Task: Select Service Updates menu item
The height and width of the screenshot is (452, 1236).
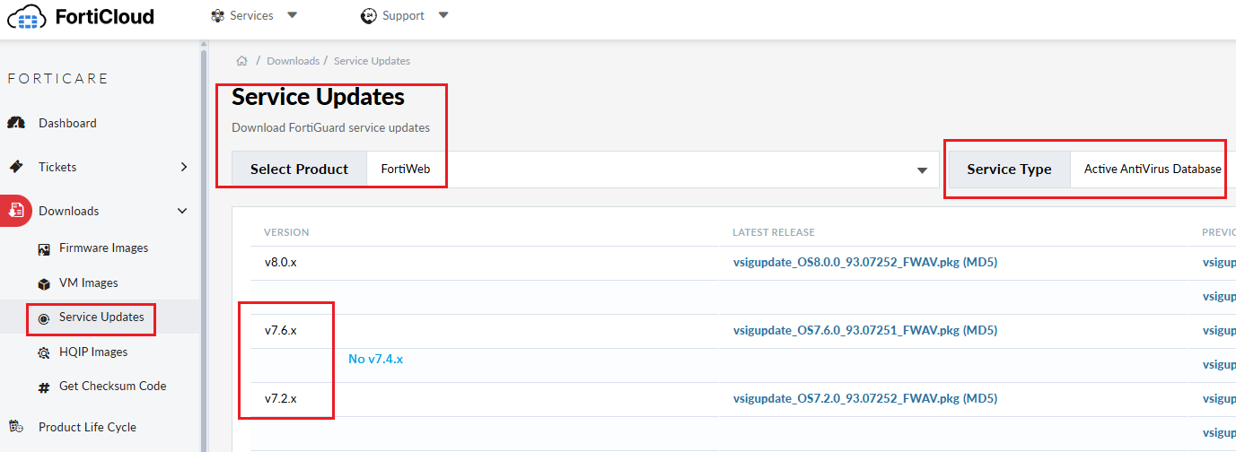Action: (101, 317)
